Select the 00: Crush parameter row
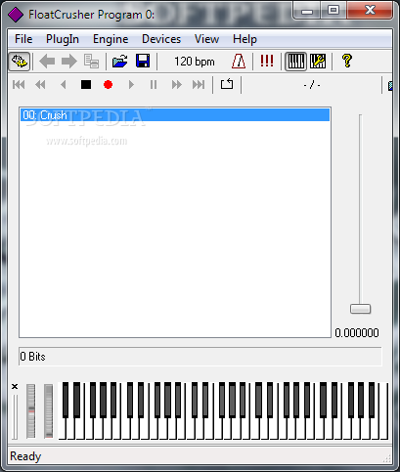Viewport: 400px width, 472px height. tap(175, 115)
